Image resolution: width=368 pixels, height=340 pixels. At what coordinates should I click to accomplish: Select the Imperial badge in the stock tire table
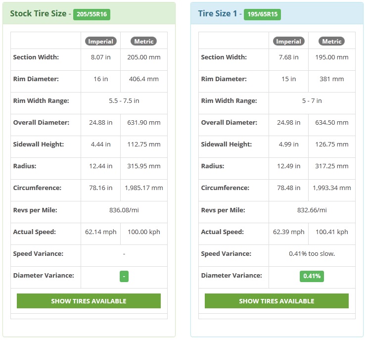coord(101,42)
